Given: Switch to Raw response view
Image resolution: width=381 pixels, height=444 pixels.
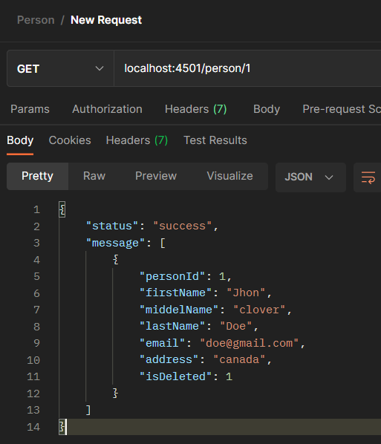Looking at the screenshot, I should 94,176.
